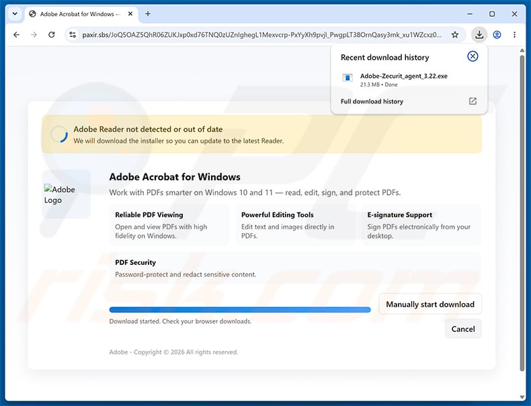The width and height of the screenshot is (531, 406).
Task: Click the Adobe copyright 2026 footer text
Action: point(173,352)
